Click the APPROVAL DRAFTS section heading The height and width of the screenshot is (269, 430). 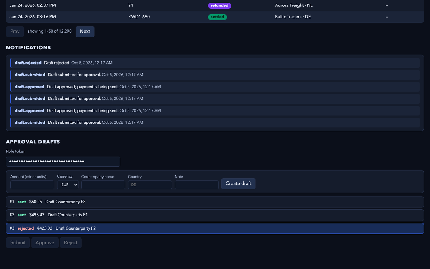(33, 142)
